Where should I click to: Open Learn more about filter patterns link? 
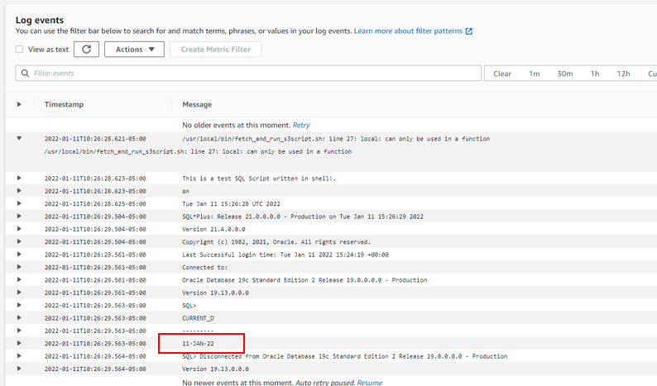click(x=408, y=31)
